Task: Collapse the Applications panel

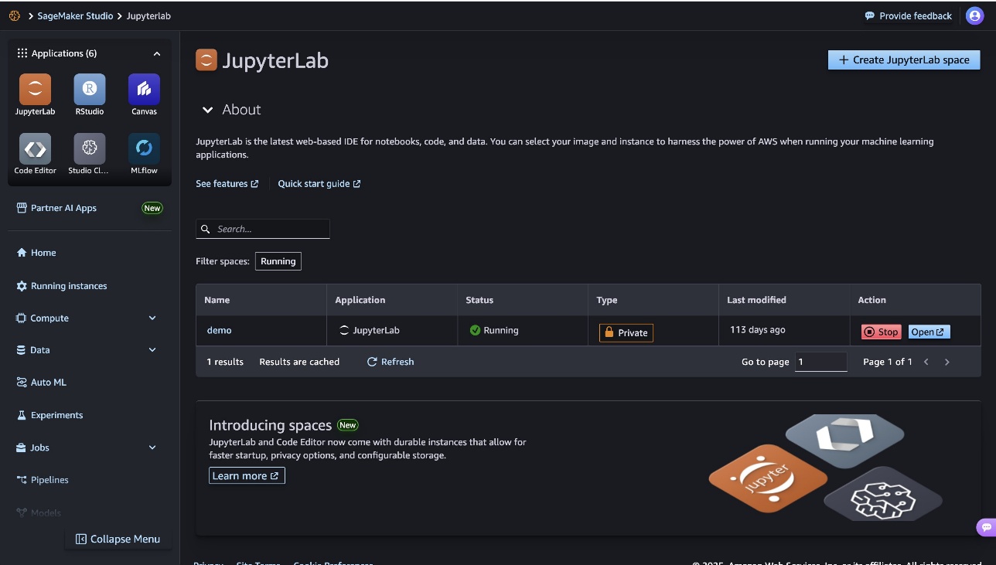Action: click(x=157, y=54)
